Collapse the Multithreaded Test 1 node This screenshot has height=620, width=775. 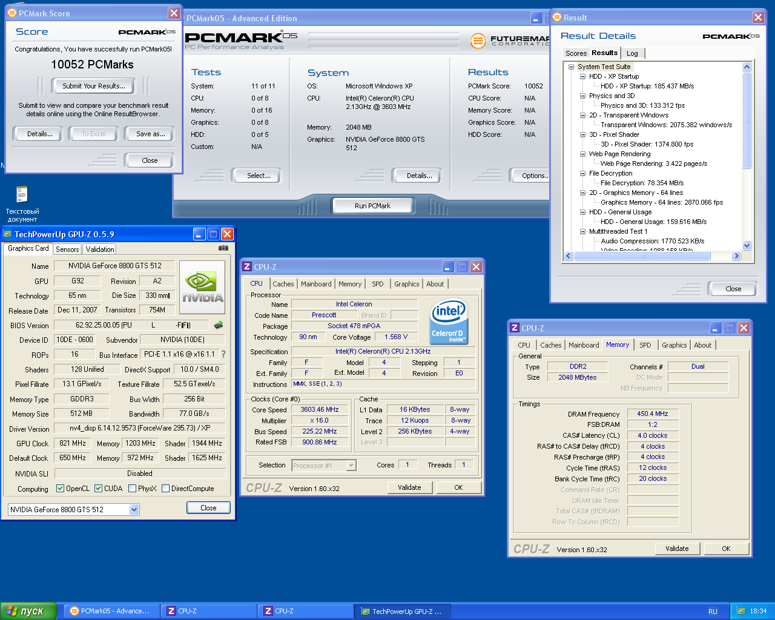582,231
